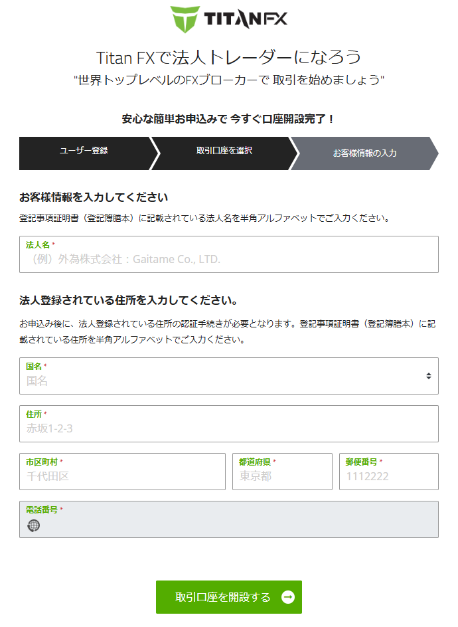Open the 国名 country dropdown arrows
Viewport: 458px width, 627px height.
(x=428, y=376)
